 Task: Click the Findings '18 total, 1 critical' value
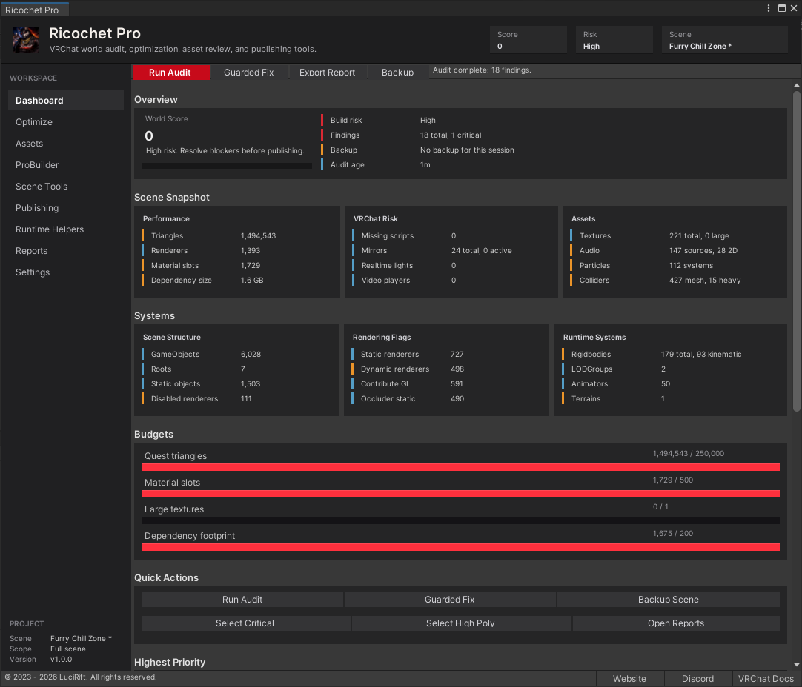[x=451, y=135]
